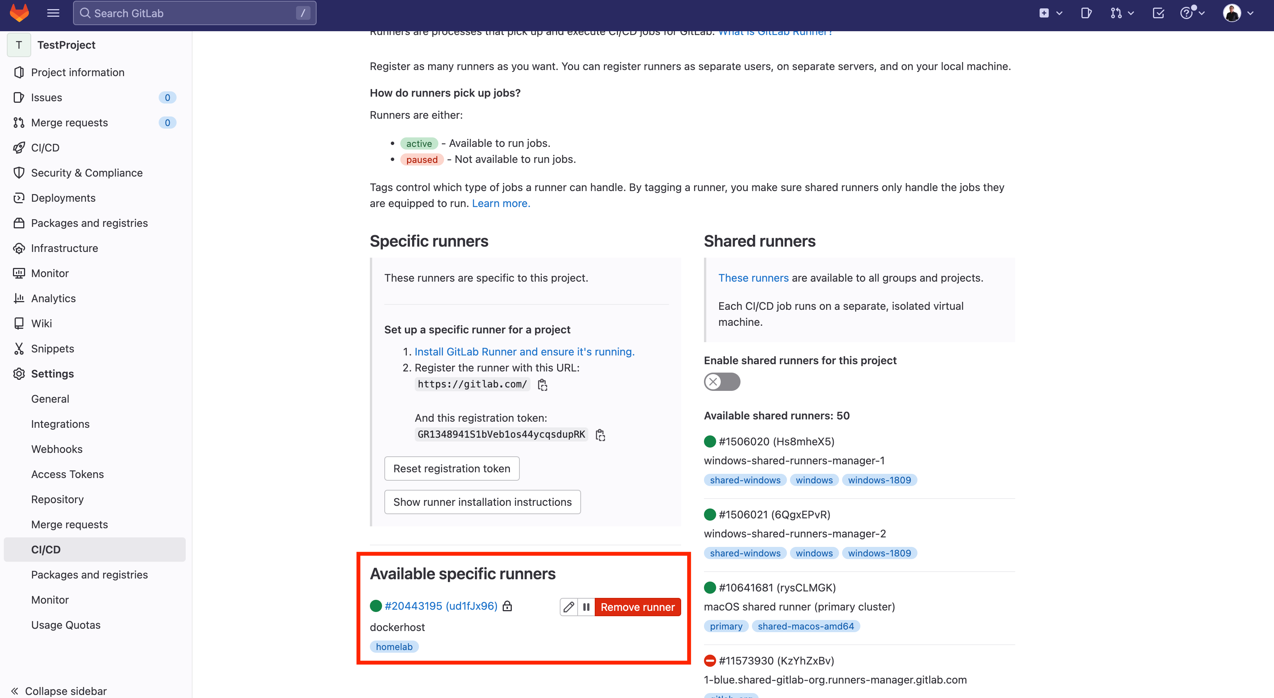Copy the runner registration URL
This screenshot has height=698, width=1274.
point(543,385)
